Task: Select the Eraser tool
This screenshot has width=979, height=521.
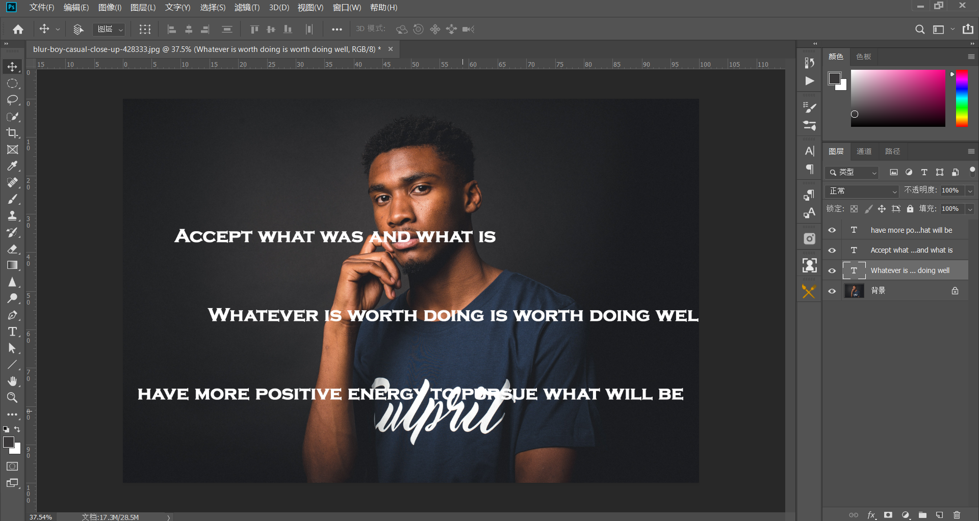Action: [12, 249]
